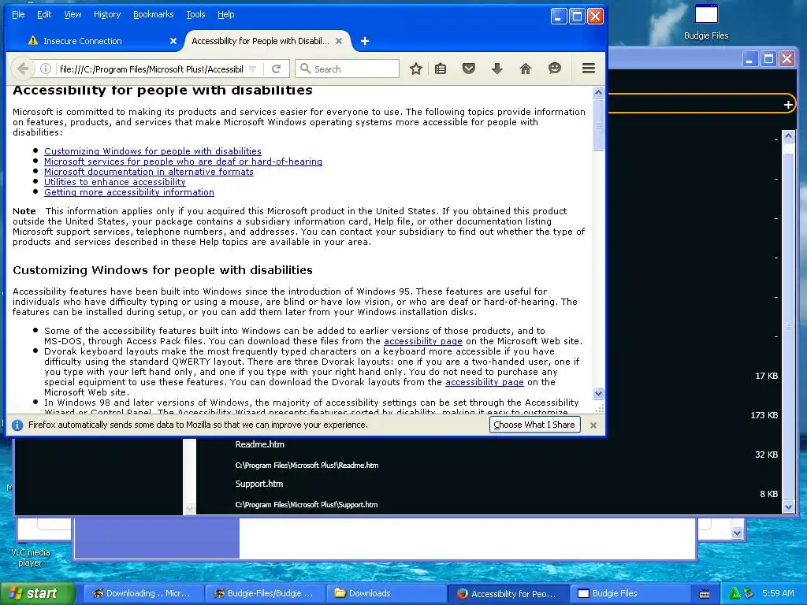Click the plus button in the Budgie window
Viewport: 807px width, 605px height.
788,105
